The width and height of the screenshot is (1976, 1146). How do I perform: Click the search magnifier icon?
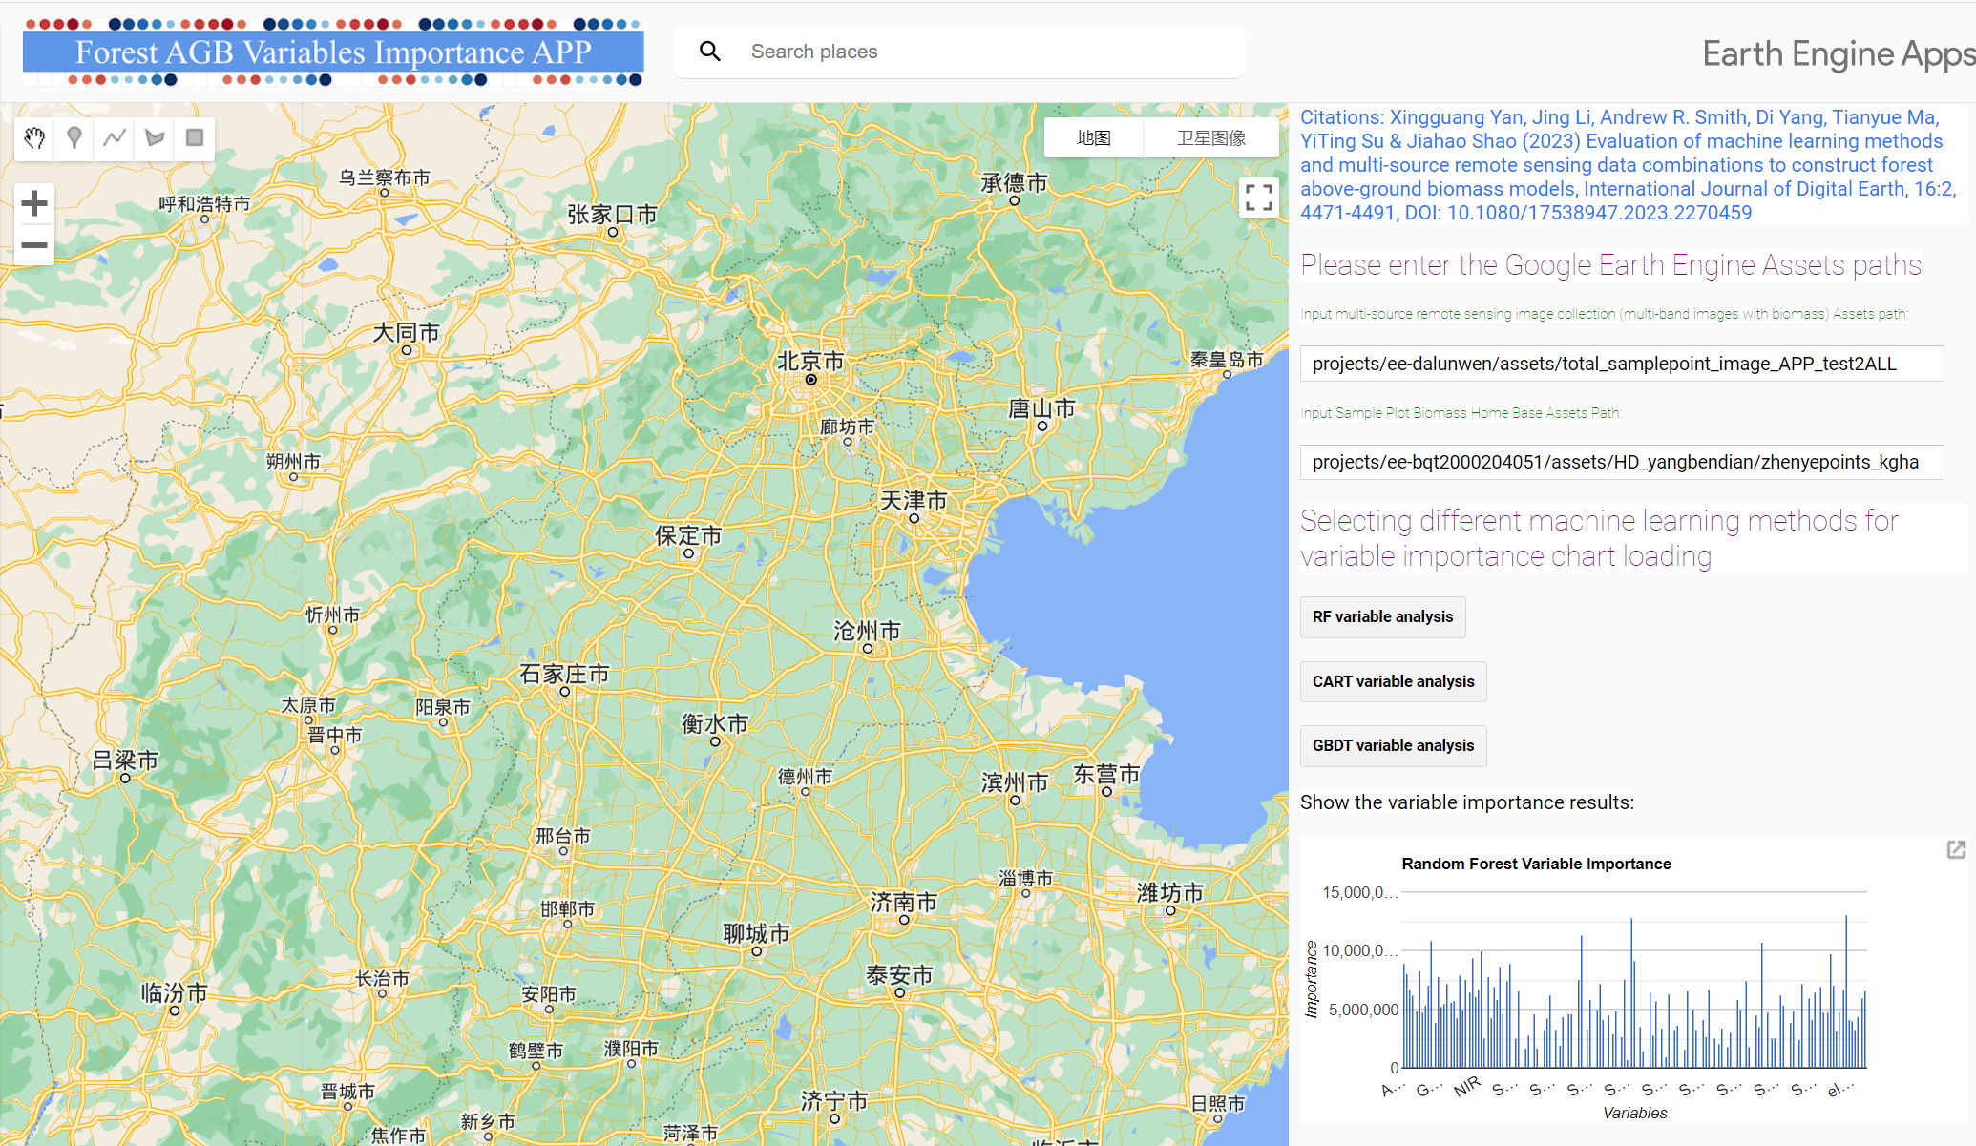(x=709, y=52)
